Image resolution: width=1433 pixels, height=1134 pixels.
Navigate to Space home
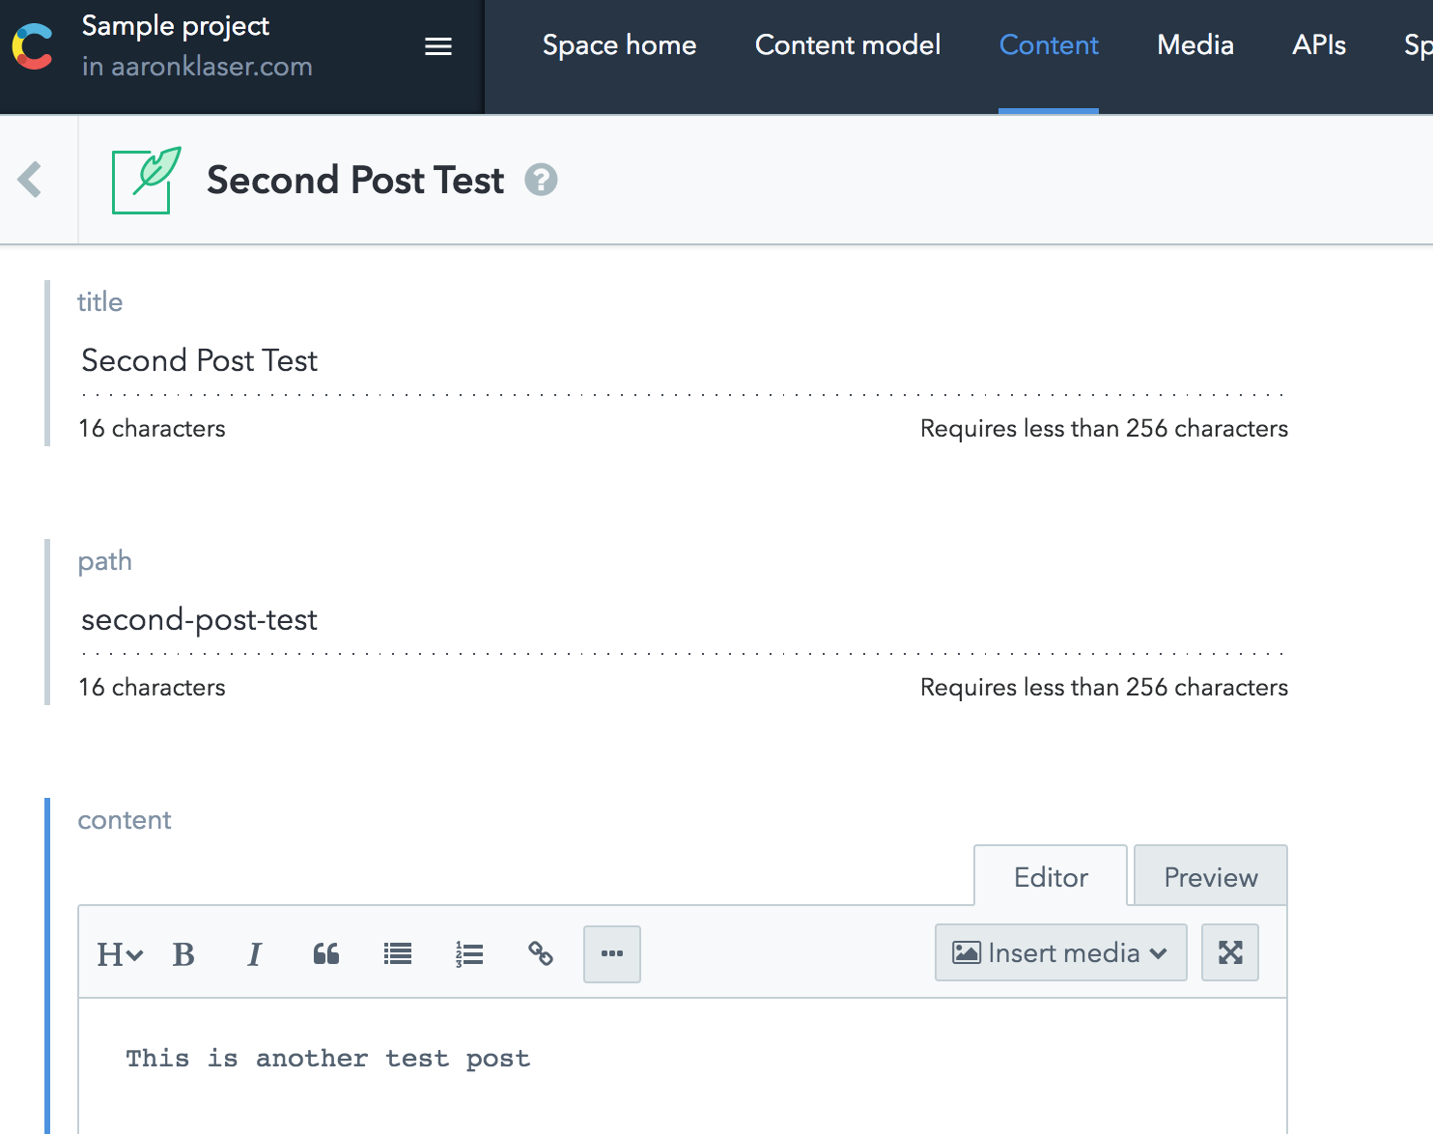[x=619, y=45]
